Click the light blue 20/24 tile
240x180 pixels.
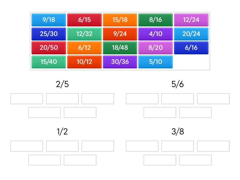[191, 34]
